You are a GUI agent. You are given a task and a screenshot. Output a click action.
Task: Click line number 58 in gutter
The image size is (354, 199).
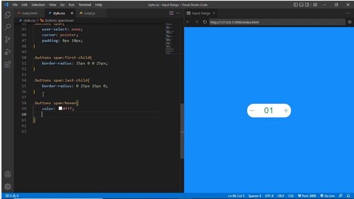pos(24,103)
